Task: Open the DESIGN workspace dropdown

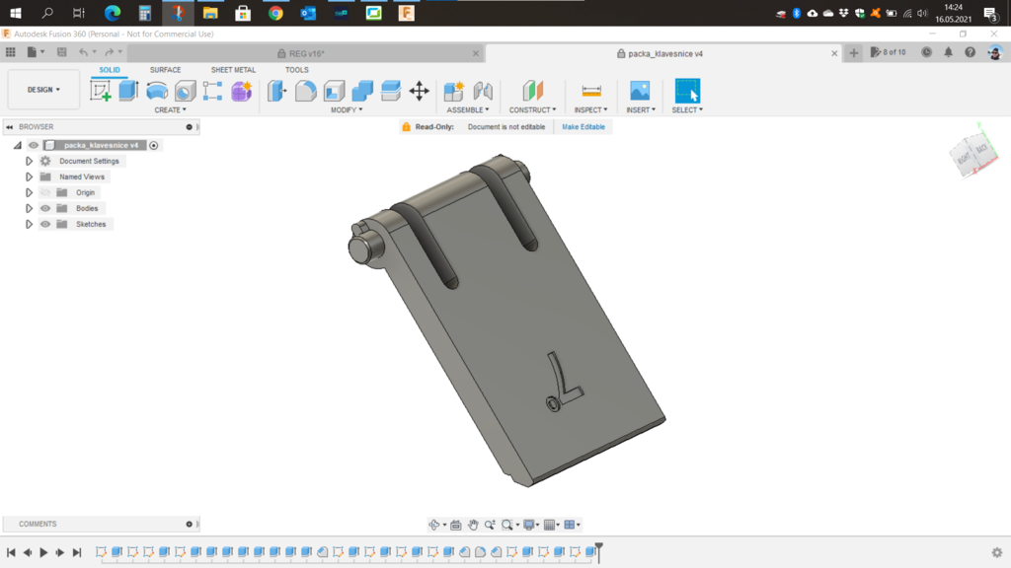Action: point(43,90)
